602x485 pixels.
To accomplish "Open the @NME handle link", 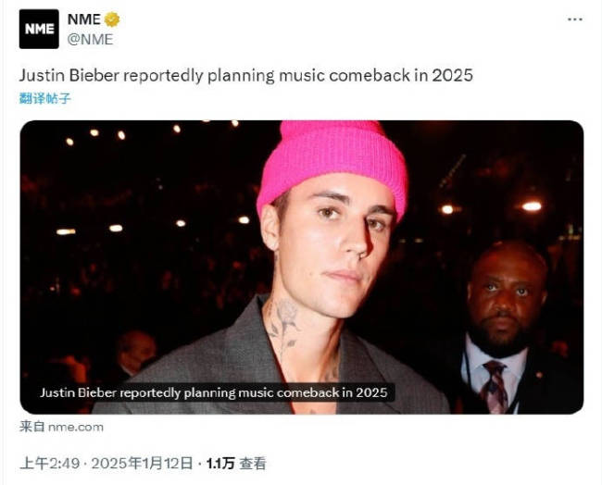I will 90,38.
